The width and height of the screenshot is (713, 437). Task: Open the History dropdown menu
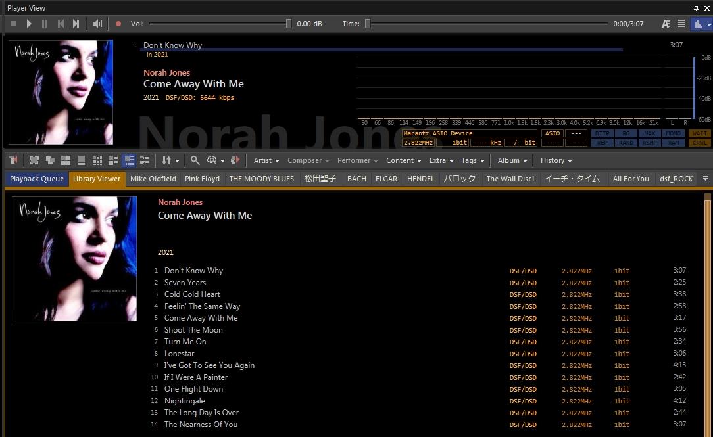556,160
